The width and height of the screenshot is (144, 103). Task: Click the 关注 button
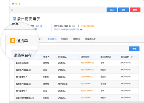(x=112, y=10)
